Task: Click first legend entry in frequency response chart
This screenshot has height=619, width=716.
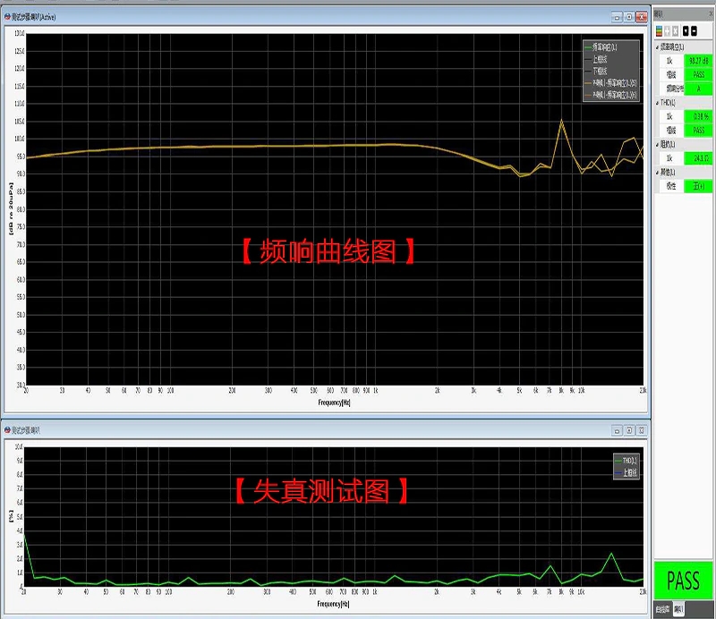Action: click(601, 47)
